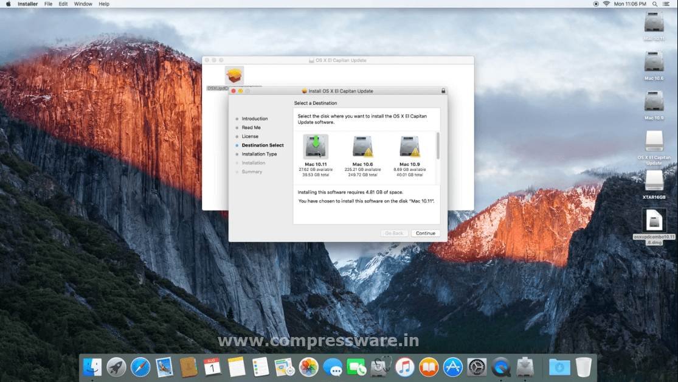Select the Mac 10.9 desktop drive icon
The image size is (678, 382).
point(654,101)
